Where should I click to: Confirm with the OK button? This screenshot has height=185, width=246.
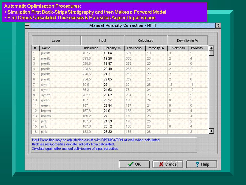pyautogui.click(x=134, y=164)
